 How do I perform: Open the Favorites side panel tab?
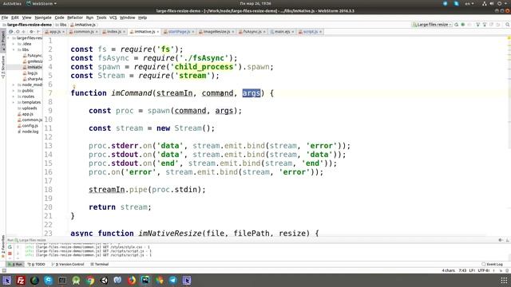[x=3, y=247]
